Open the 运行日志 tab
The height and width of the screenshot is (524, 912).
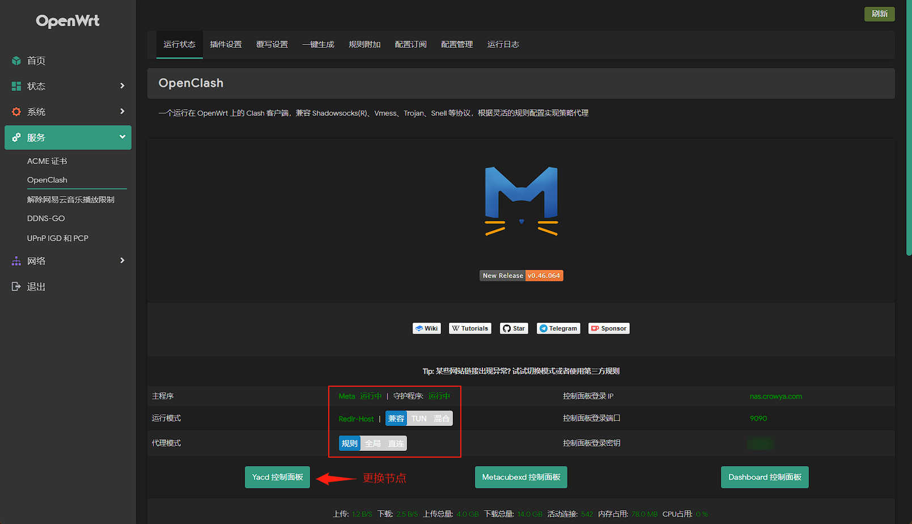(503, 44)
